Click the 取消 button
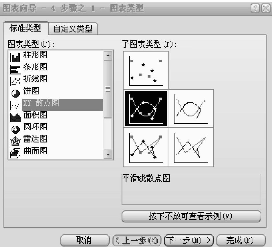This screenshot has width=272, height=247. [x=85, y=240]
